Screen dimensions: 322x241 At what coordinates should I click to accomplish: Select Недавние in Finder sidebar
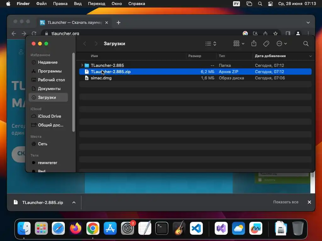coord(48,62)
